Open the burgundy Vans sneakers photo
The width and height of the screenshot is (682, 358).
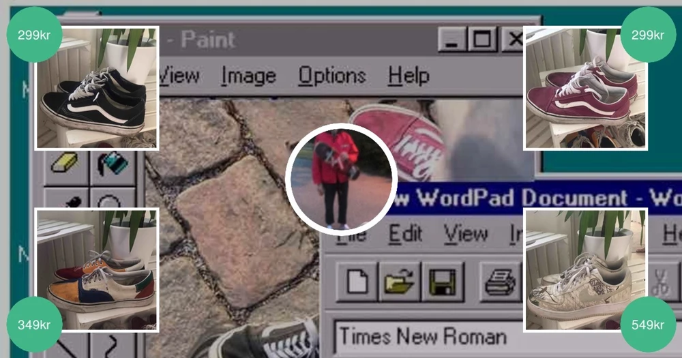tap(585, 87)
